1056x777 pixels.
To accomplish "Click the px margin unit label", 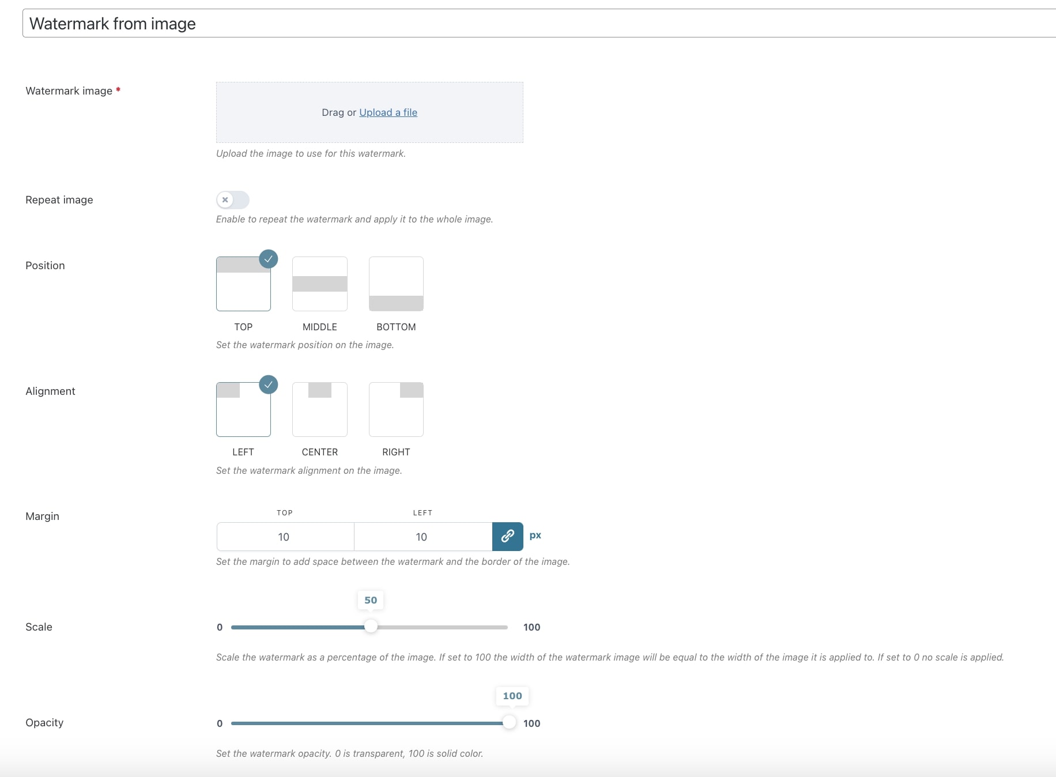I will [x=535, y=535].
